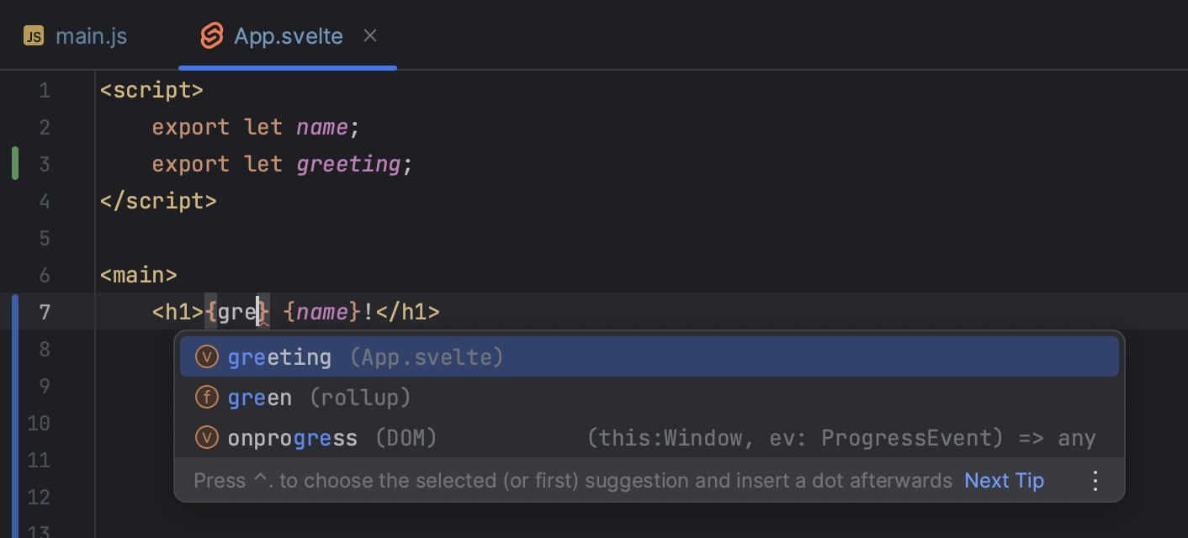Screen dimensions: 1188x538
Task: Click the JS icon on main.js tab
Action: click(33, 35)
